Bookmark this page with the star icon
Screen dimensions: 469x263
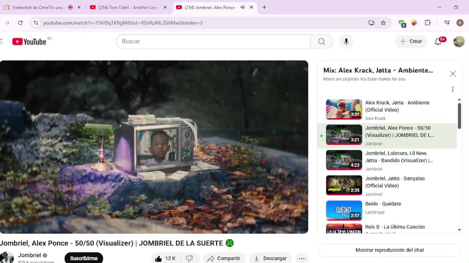coord(383,23)
